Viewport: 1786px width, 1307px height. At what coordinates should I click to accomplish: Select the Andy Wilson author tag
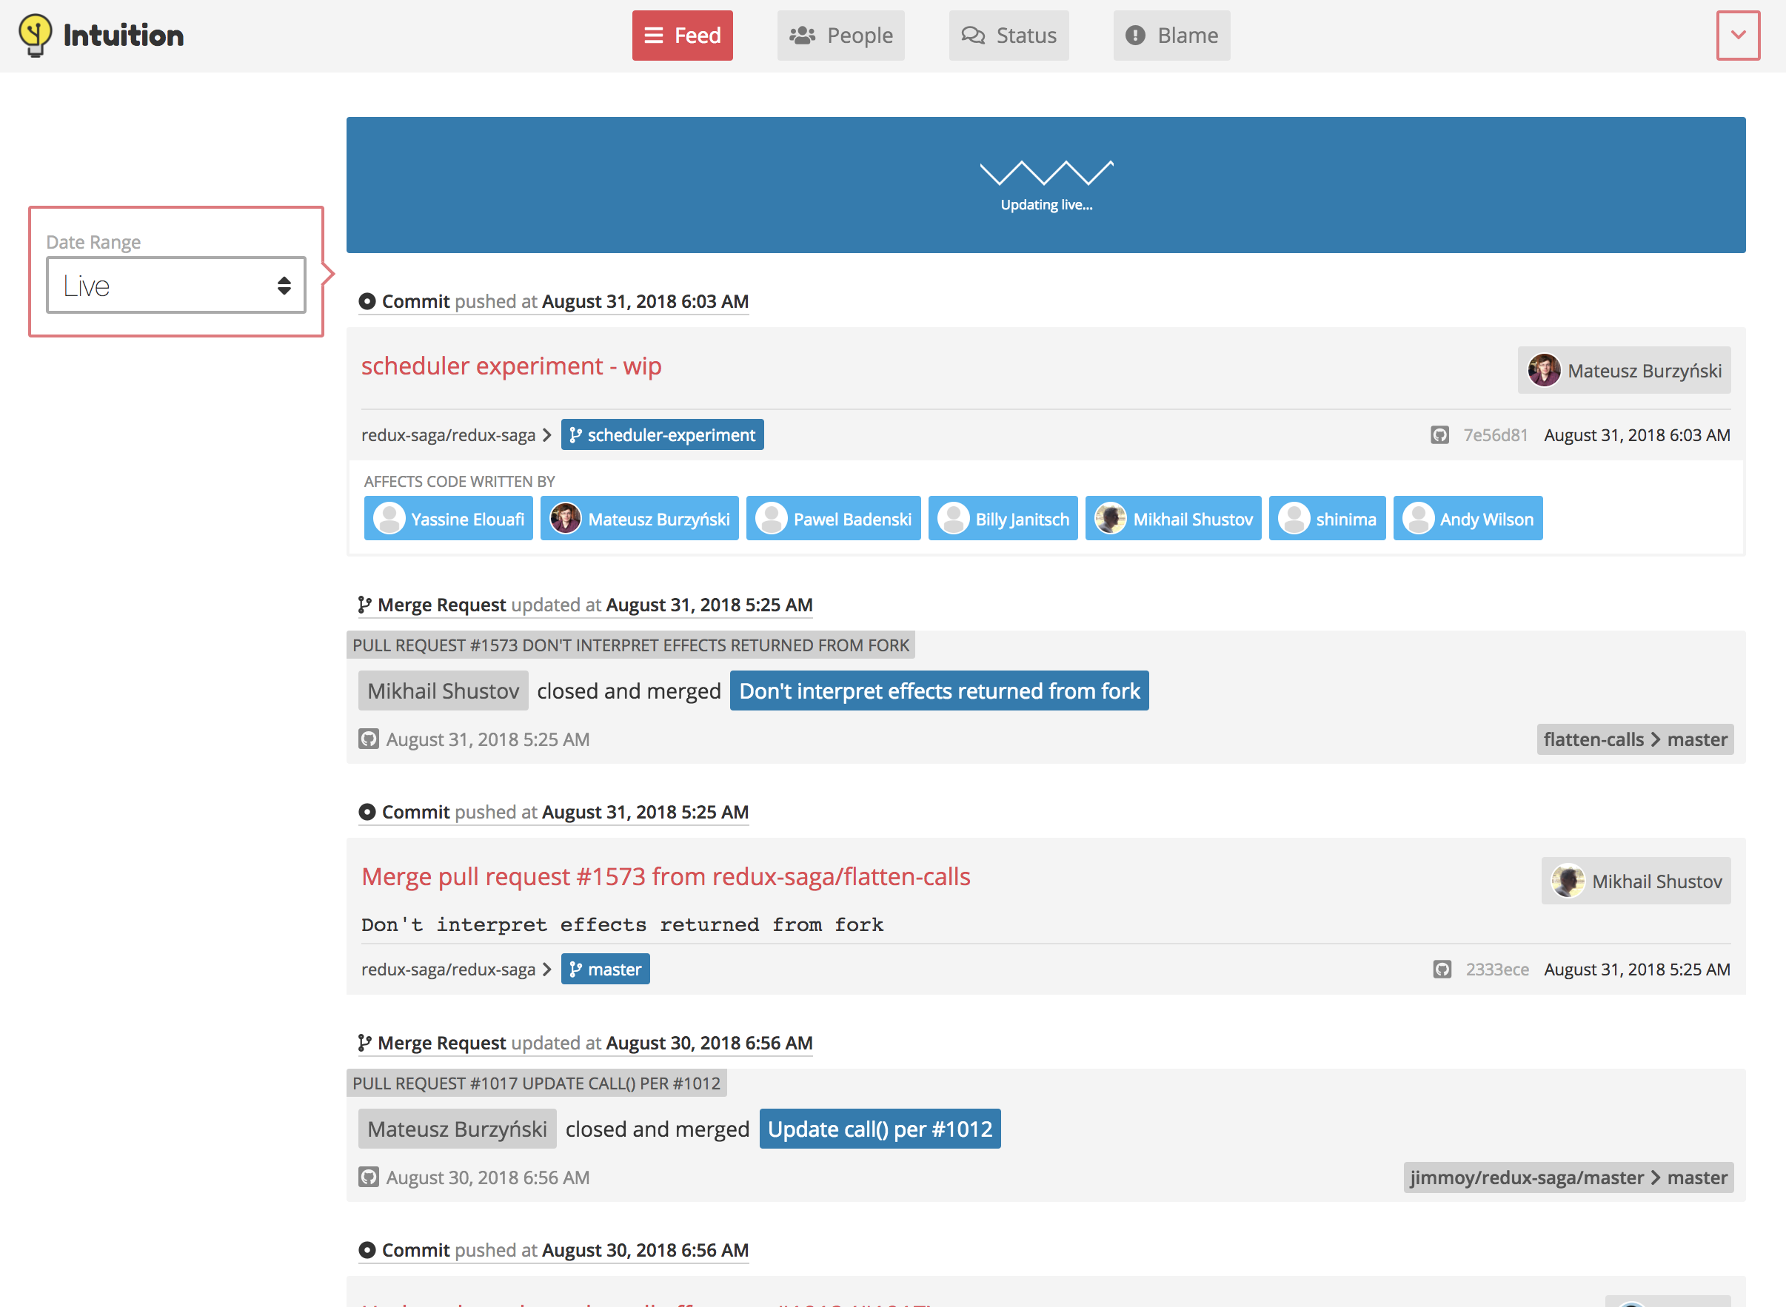[x=1467, y=519]
